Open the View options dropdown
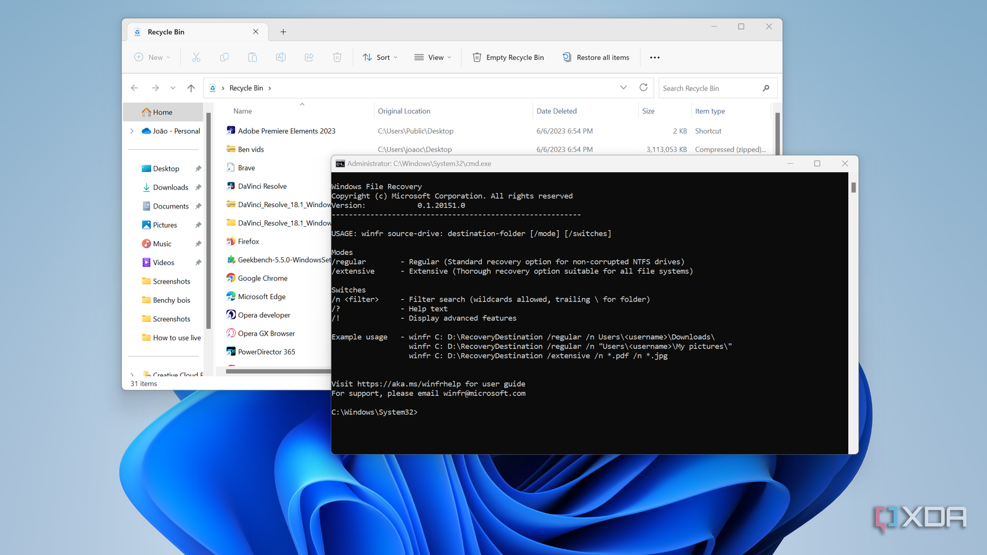This screenshot has height=555, width=987. point(433,57)
